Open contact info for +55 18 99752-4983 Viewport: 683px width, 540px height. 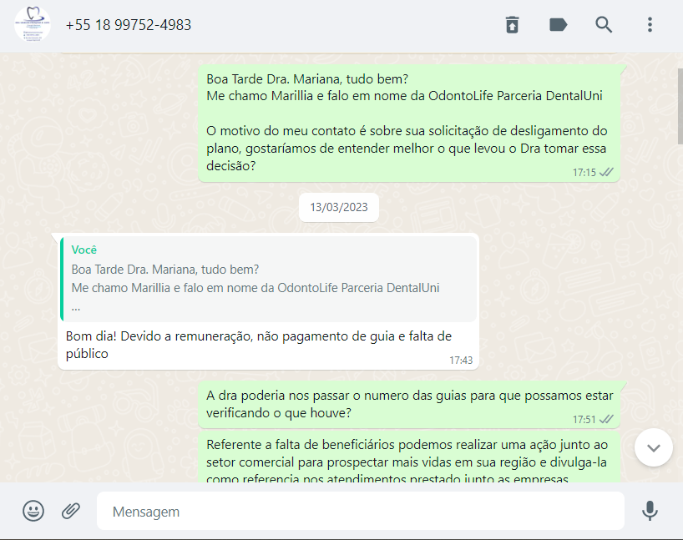pos(128,25)
